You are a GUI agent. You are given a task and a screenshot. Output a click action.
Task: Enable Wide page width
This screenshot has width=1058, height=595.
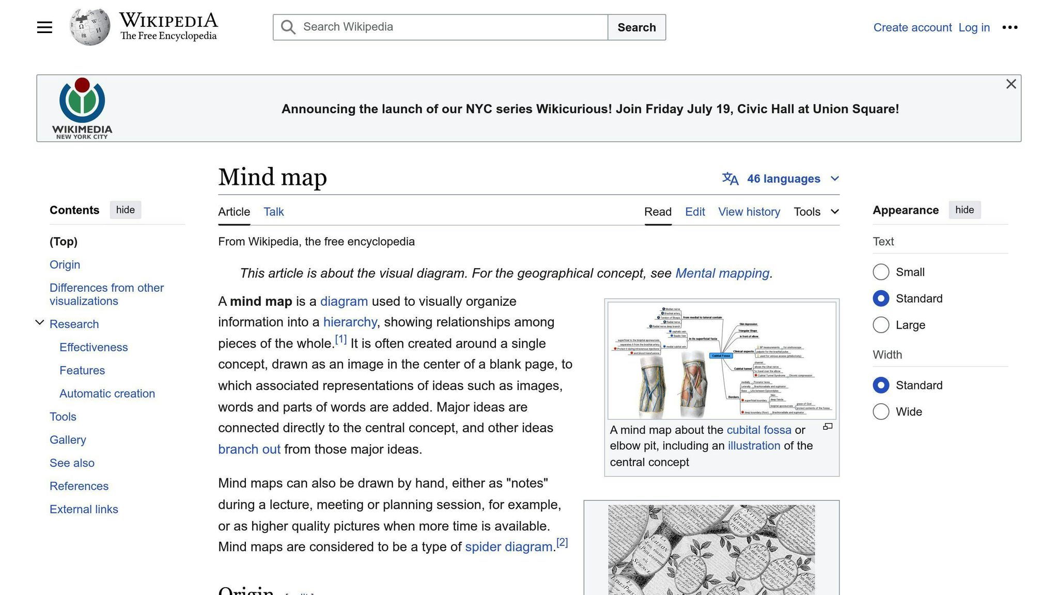[x=881, y=412]
